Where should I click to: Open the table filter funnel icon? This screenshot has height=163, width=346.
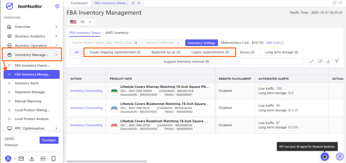tap(337, 62)
